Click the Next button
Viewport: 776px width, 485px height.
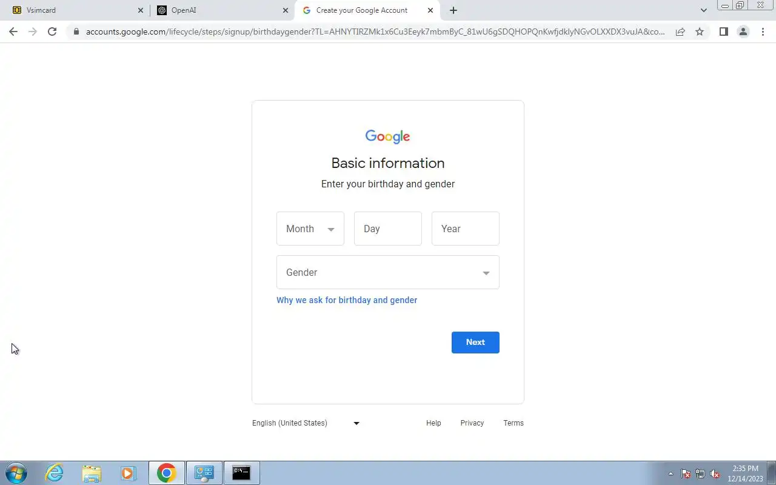[x=475, y=343]
